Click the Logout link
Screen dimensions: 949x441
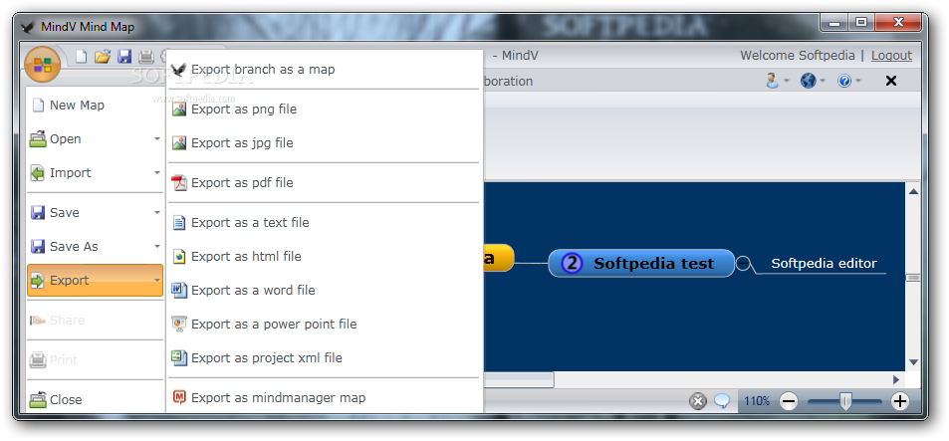[891, 56]
